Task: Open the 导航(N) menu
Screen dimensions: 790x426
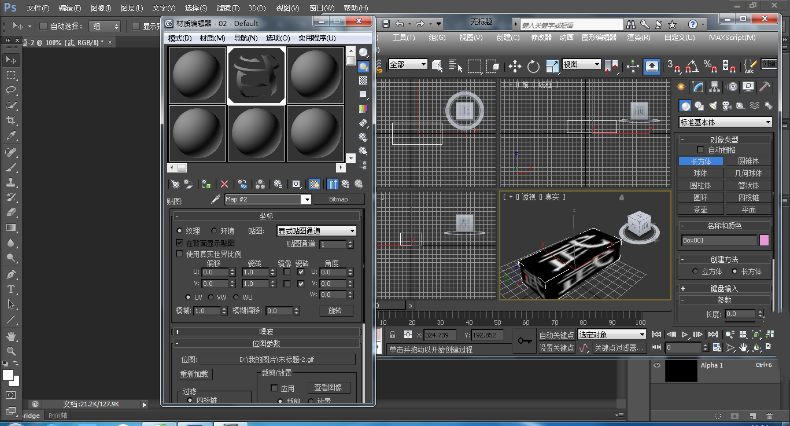Action: click(246, 38)
